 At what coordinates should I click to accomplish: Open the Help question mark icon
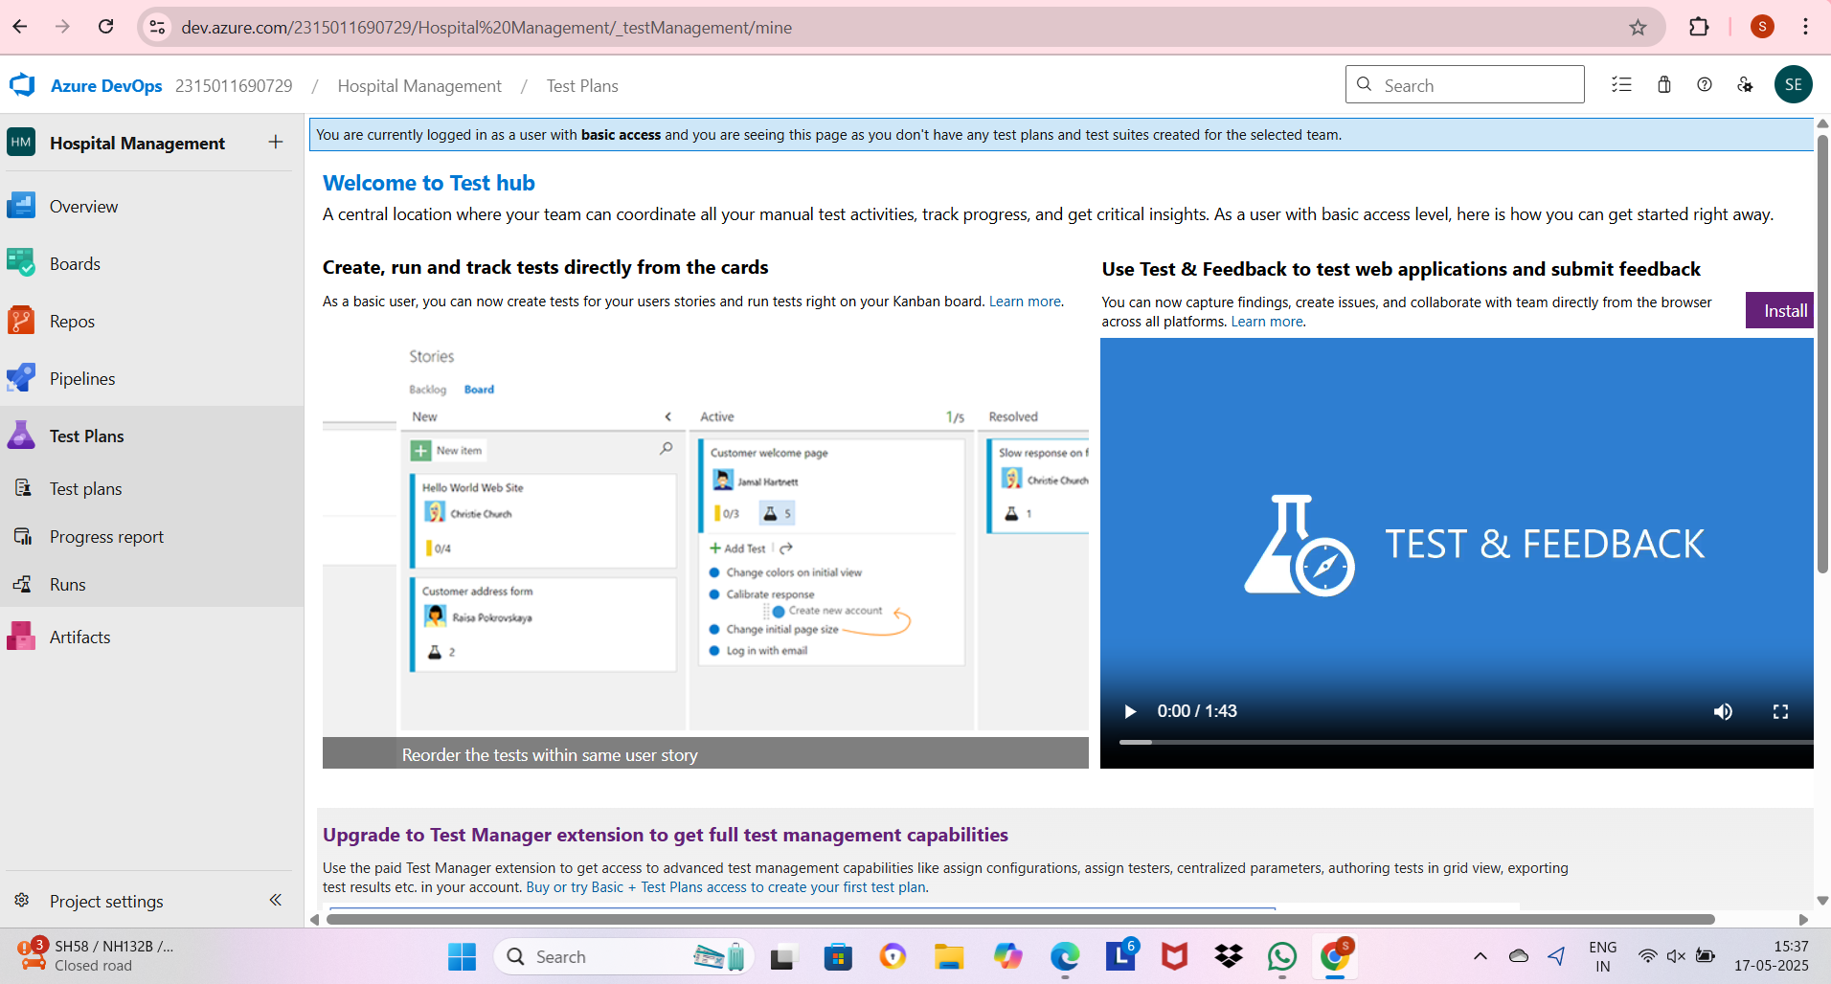pos(1705,85)
